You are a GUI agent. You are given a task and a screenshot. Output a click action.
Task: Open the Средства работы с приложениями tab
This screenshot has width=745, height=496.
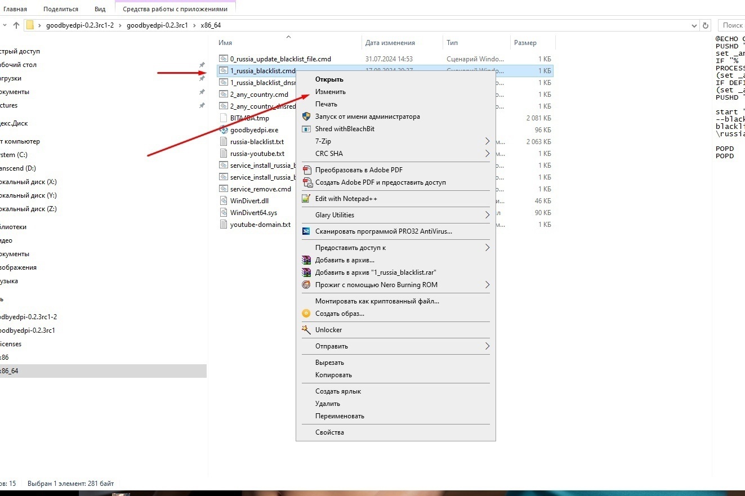point(175,9)
